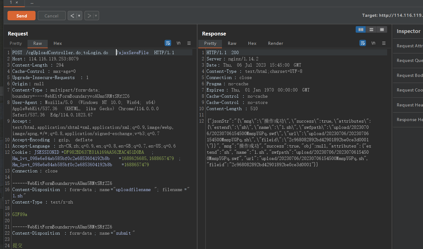423x249 pixels.
Task: Toggle non-printable characters (\n) in Response panel
Action: coord(373,43)
